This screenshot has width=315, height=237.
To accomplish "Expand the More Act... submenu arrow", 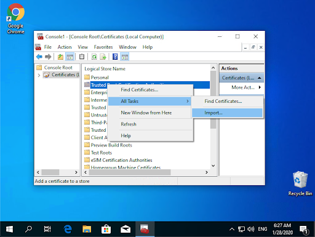I will pos(260,87).
